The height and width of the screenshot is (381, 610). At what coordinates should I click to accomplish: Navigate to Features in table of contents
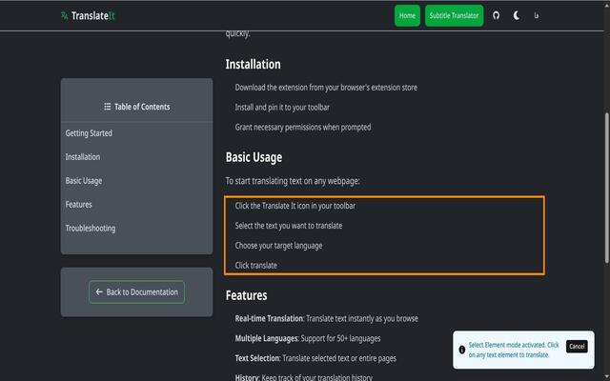tap(78, 205)
